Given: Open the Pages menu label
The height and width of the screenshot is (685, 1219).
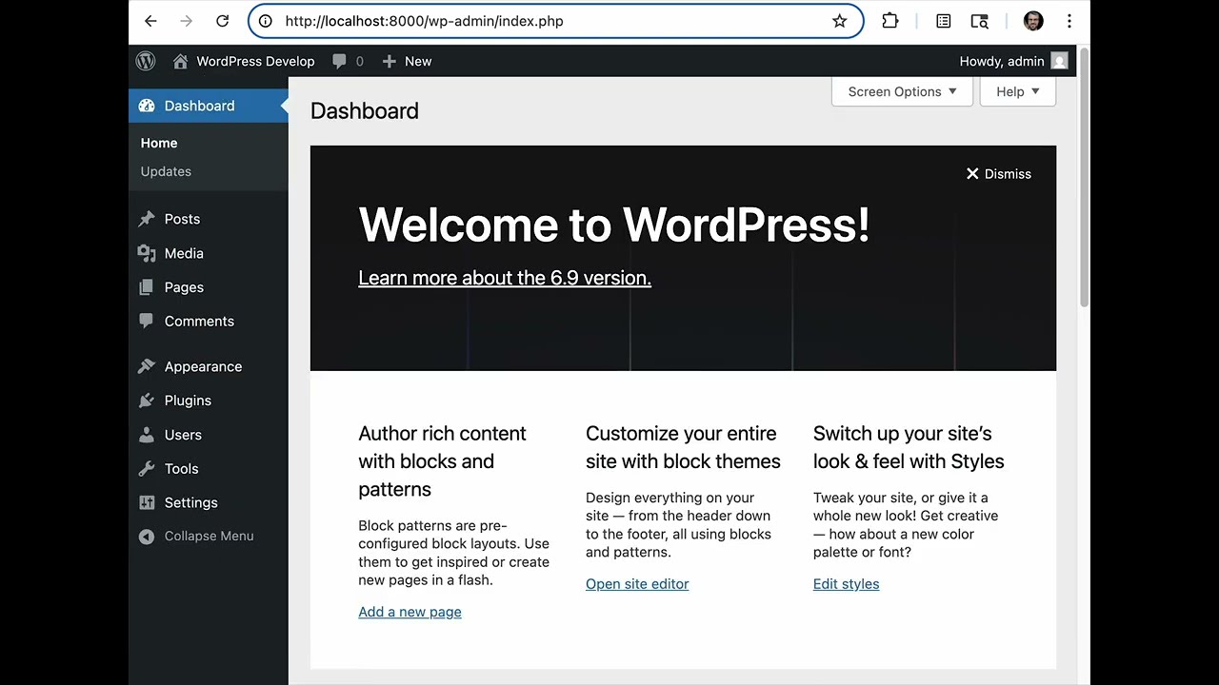Looking at the screenshot, I should point(184,287).
